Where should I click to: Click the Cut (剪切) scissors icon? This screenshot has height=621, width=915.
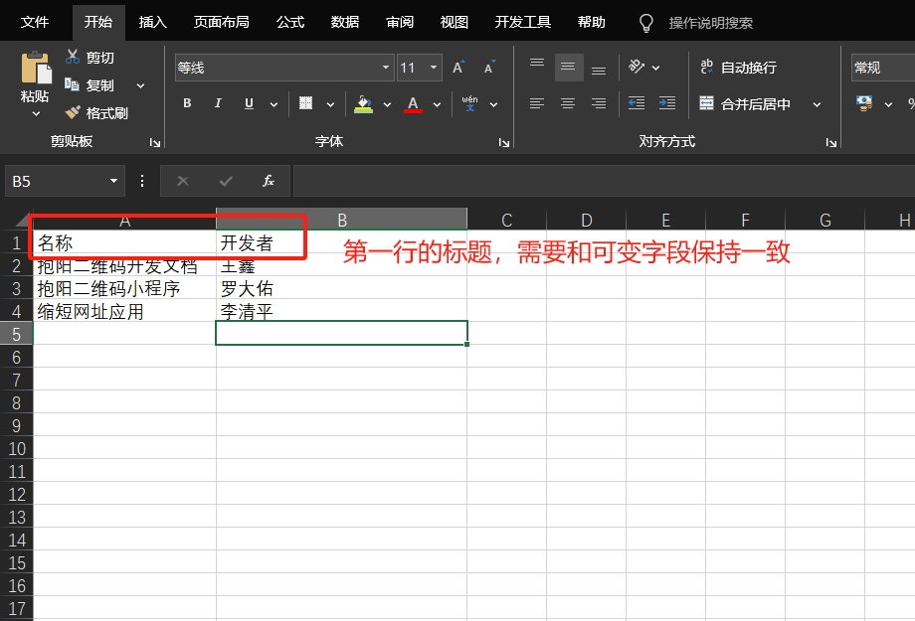[x=73, y=58]
